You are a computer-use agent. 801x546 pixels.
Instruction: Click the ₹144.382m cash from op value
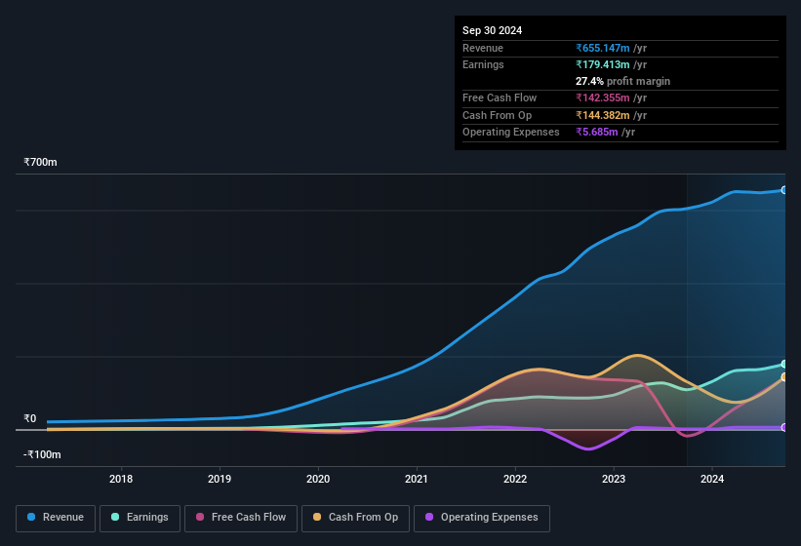pos(603,115)
